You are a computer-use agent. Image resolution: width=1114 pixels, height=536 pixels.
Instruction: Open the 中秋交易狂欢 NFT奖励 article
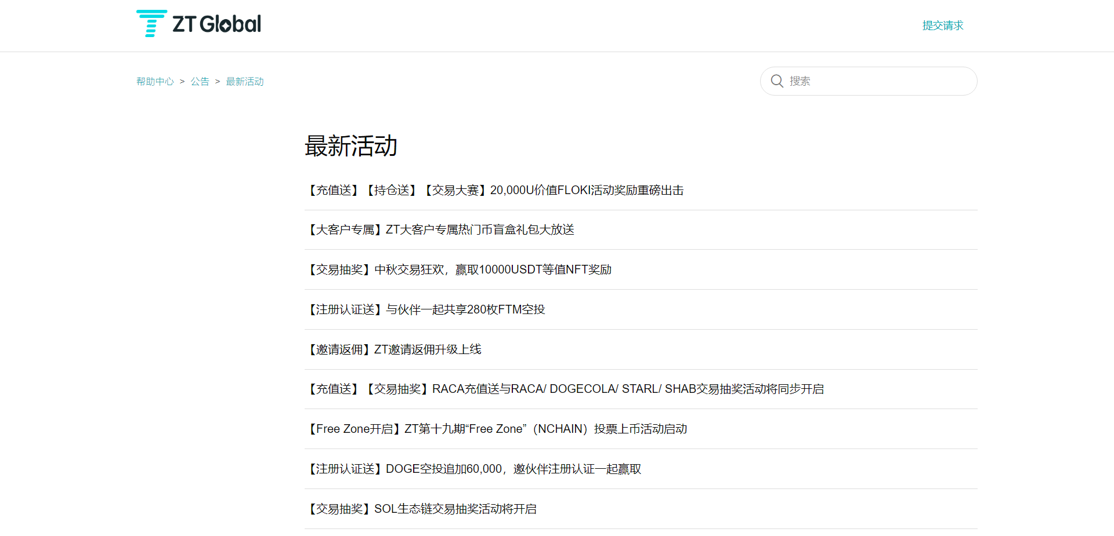click(x=458, y=269)
